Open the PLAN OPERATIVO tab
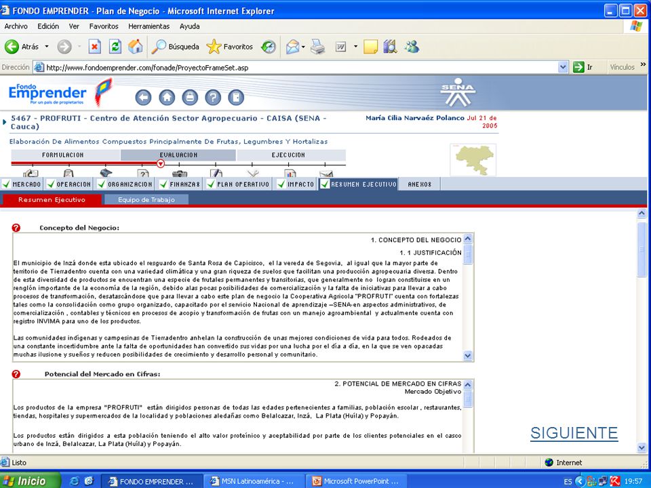Viewport: 651px width, 488px height. pos(238,184)
